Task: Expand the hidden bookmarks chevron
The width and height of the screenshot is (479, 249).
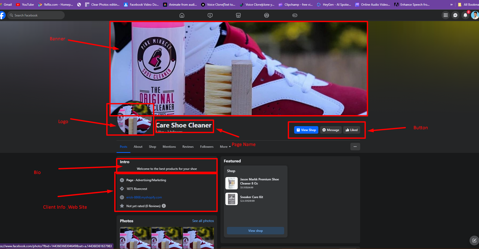Action: pyautogui.click(x=451, y=5)
